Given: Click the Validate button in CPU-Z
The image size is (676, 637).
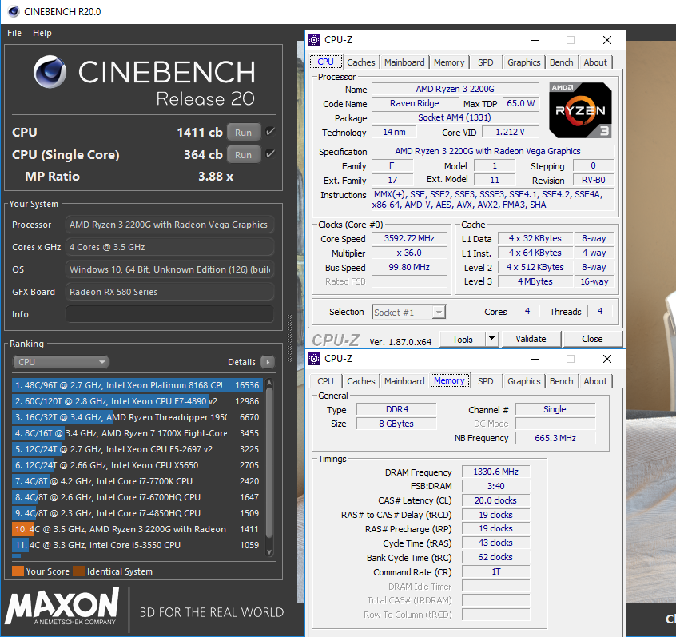Looking at the screenshot, I should (531, 339).
